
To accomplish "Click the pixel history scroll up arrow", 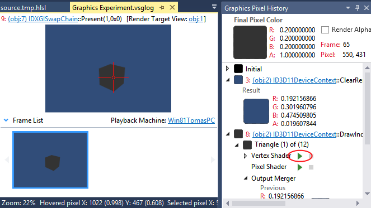I will (367, 68).
